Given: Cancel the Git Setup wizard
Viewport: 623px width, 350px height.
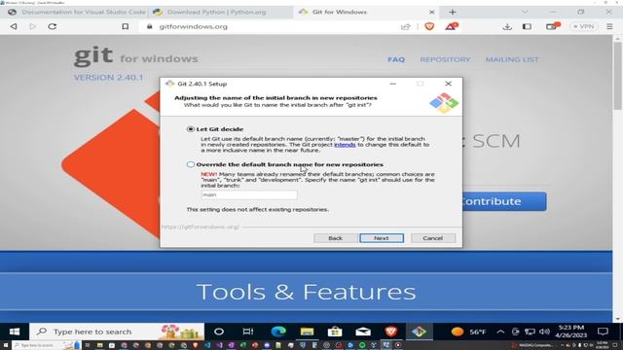Looking at the screenshot, I should [432, 238].
